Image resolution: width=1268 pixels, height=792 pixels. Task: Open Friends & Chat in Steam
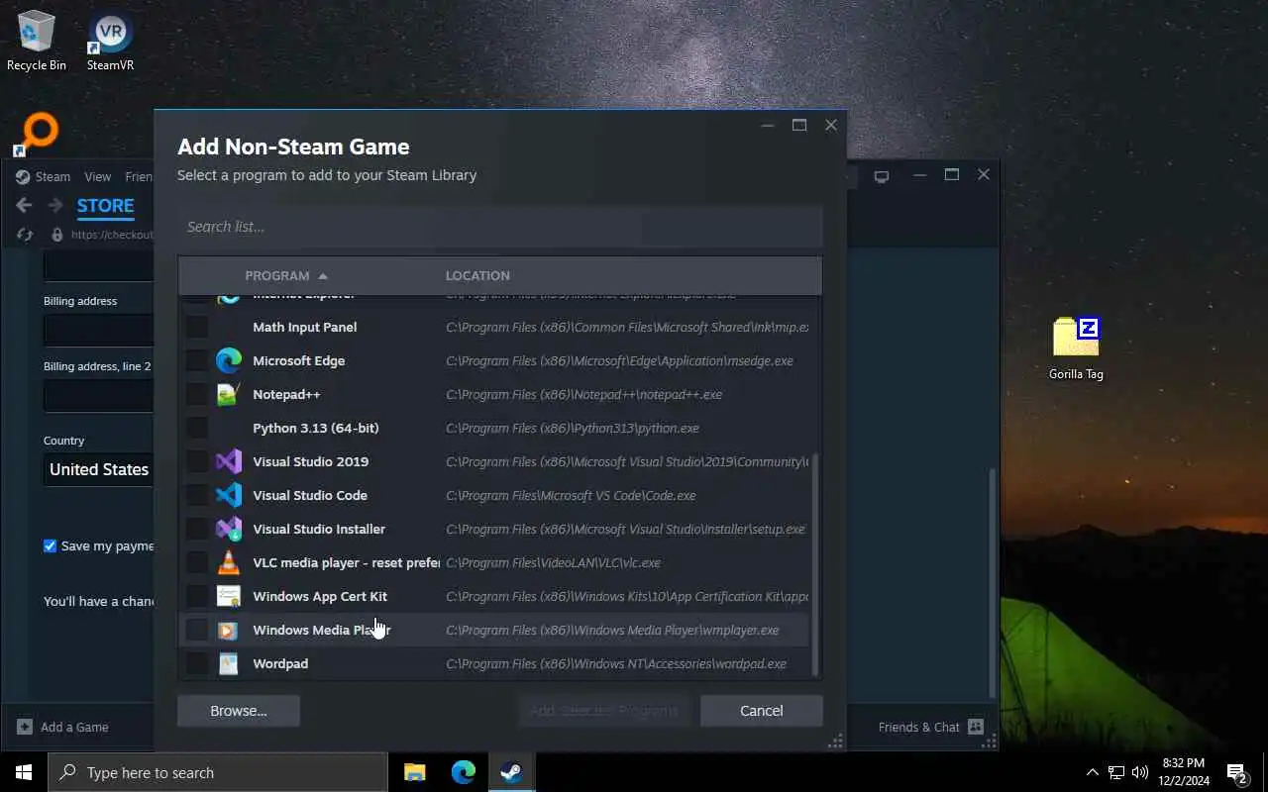(930, 727)
